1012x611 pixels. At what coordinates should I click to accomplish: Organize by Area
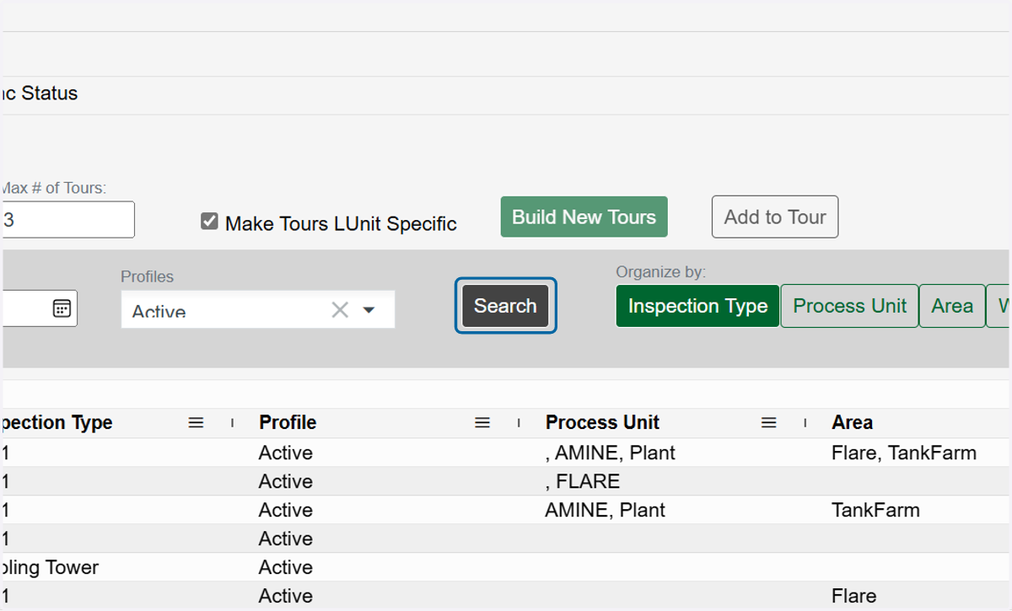(952, 306)
